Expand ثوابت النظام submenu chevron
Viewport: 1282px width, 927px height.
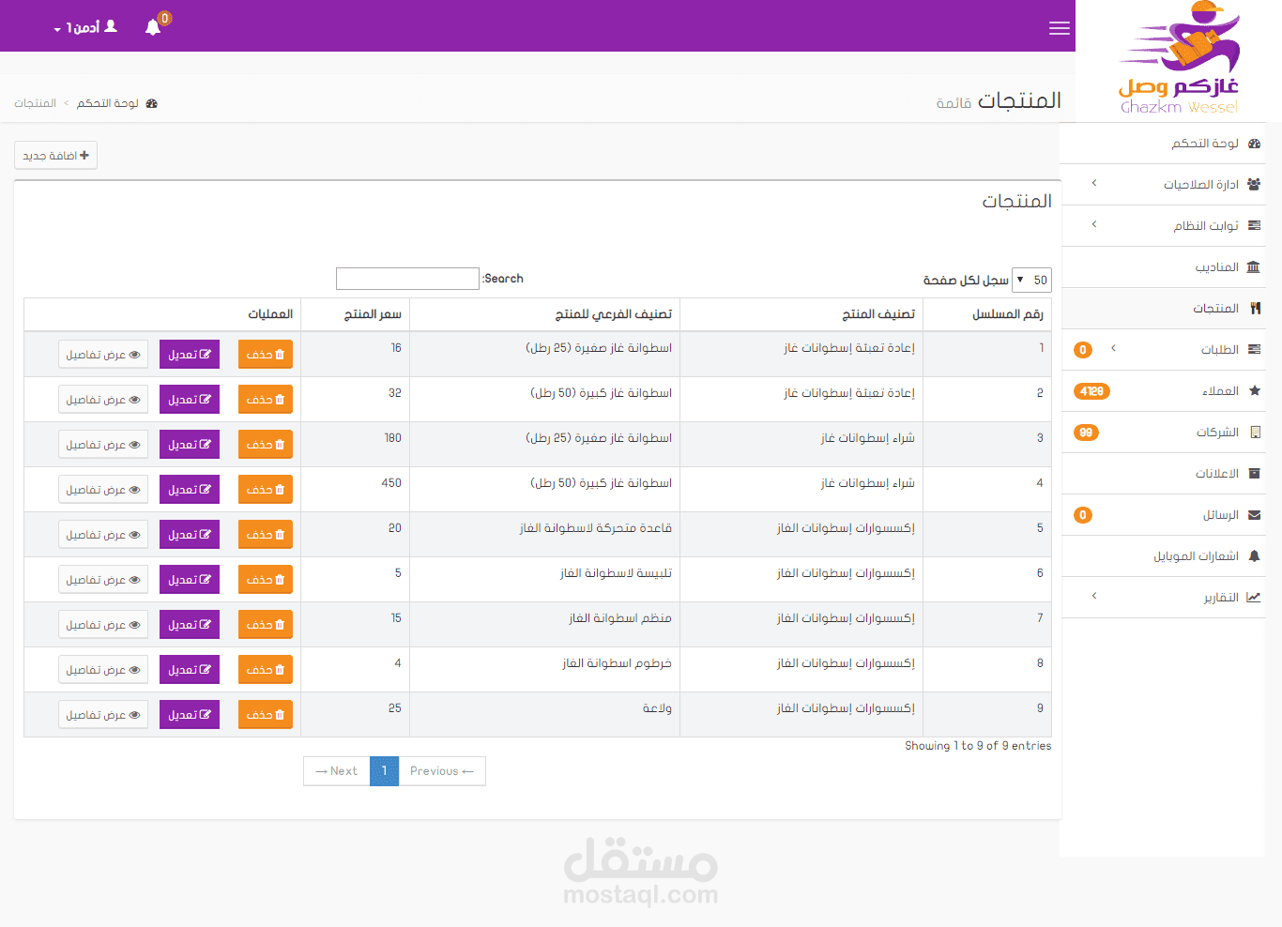pos(1094,224)
